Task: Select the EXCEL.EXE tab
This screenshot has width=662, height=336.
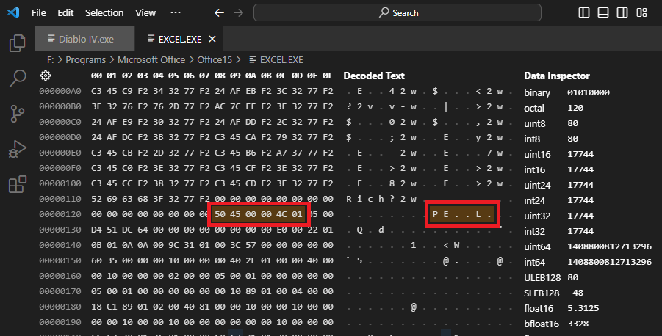Action: [x=180, y=39]
